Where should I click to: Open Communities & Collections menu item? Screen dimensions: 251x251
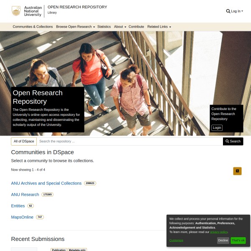click(x=33, y=27)
